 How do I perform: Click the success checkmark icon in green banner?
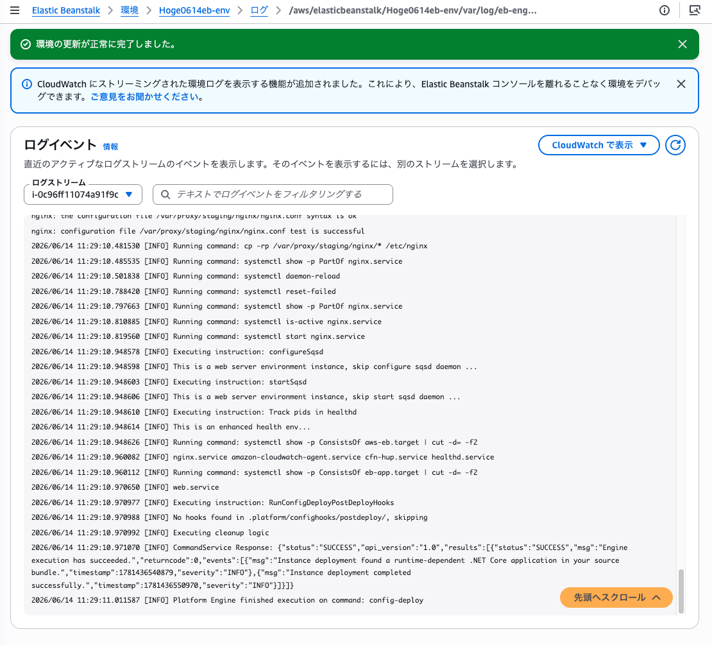point(26,44)
